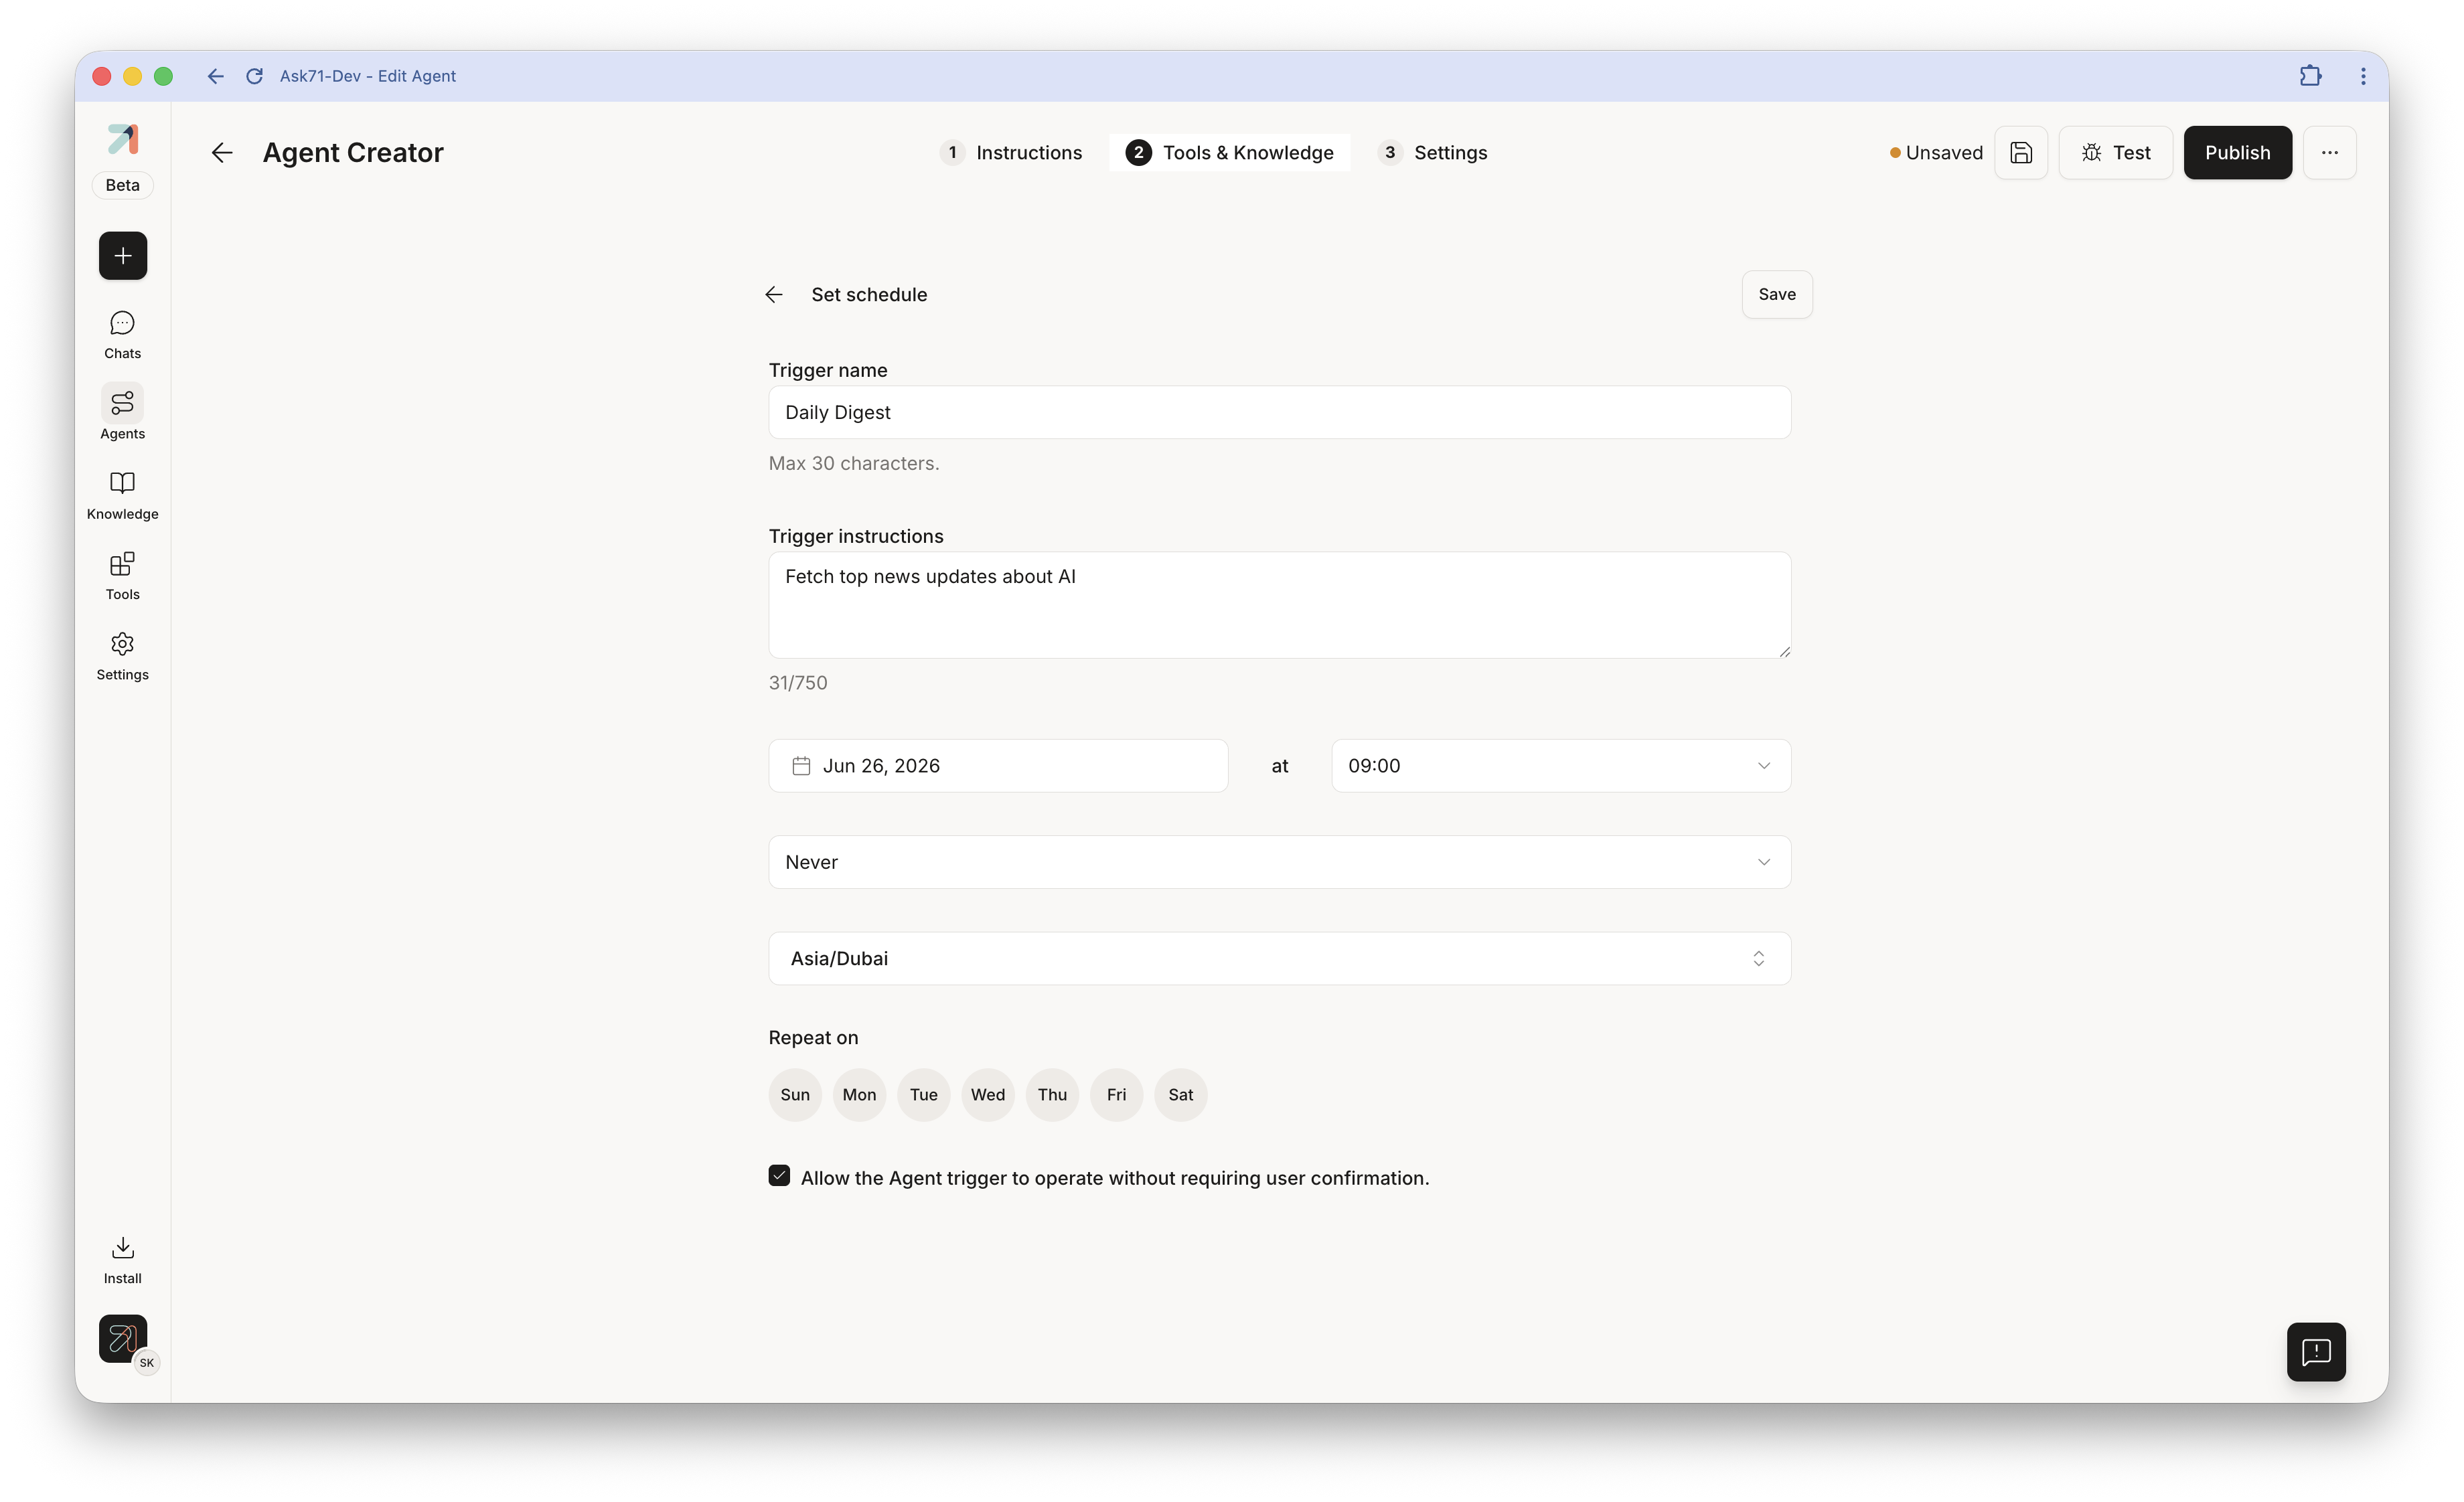Image resolution: width=2464 pixels, height=1502 pixels.
Task: Open the Never repeat dropdown
Action: tap(1280, 862)
